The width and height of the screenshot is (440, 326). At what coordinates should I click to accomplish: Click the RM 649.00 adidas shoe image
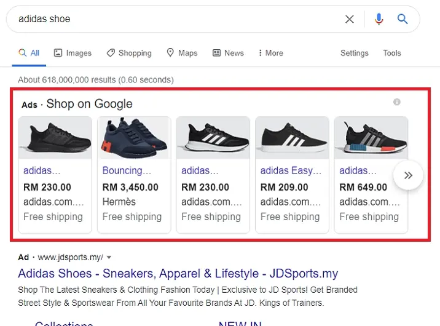(x=371, y=138)
